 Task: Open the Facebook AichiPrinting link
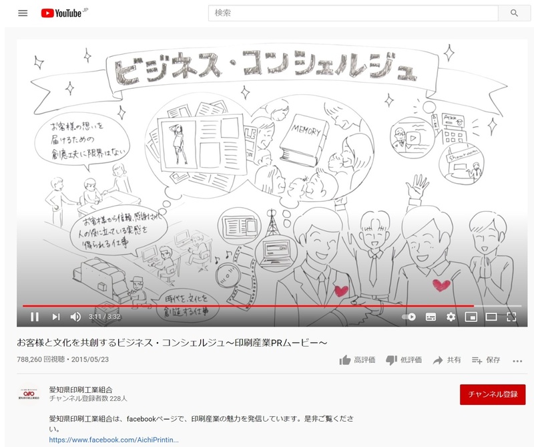pyautogui.click(x=113, y=440)
